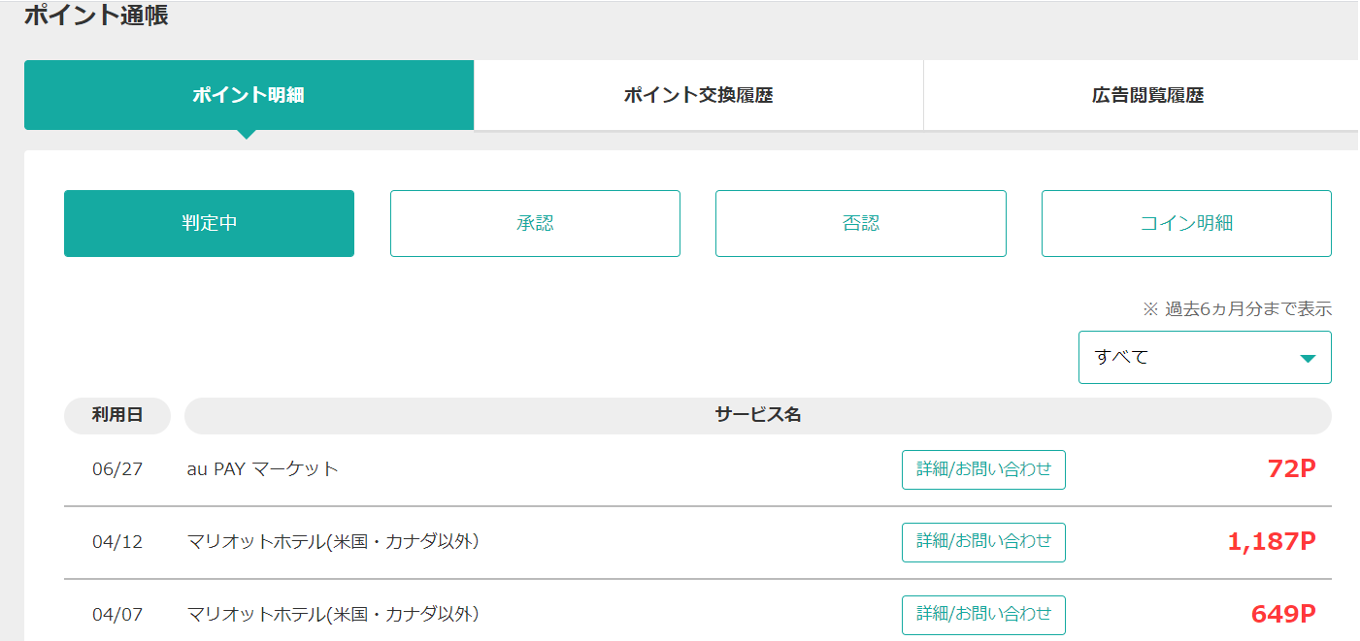Open 詳細/お問い合わせ for au PAY マーケット

pos(983,469)
